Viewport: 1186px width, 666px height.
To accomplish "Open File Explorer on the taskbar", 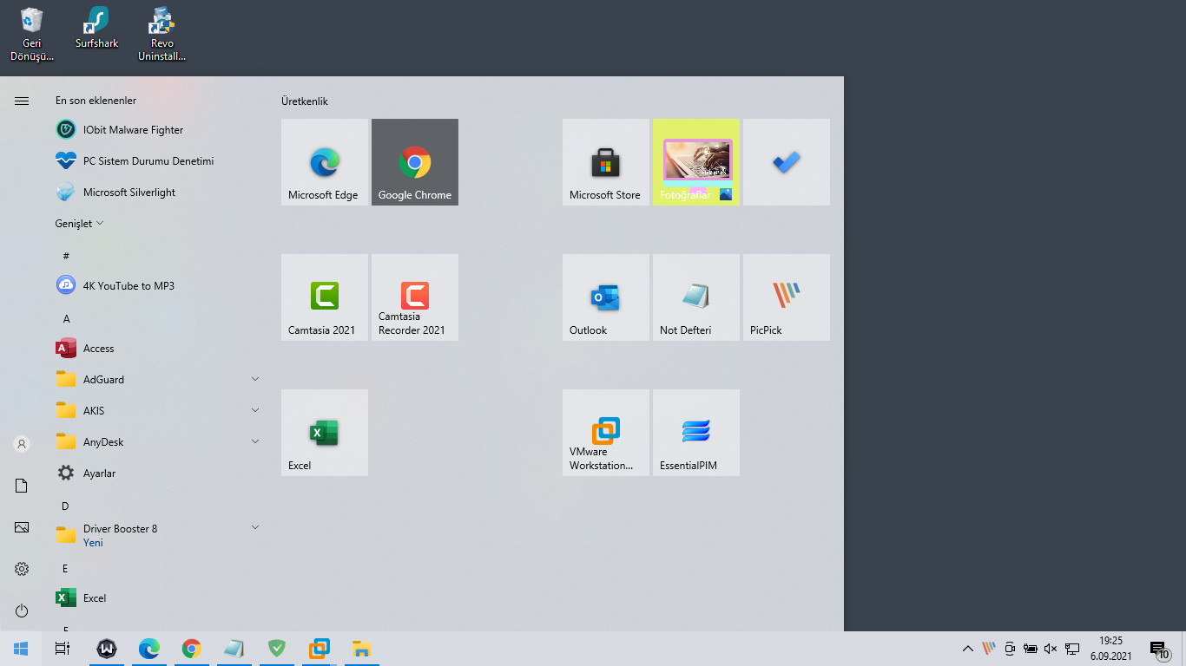I will point(362,649).
